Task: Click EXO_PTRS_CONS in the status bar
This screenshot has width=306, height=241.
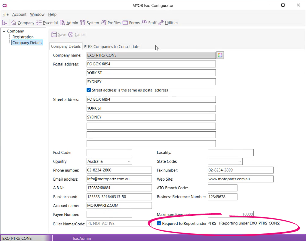Action: (17, 238)
